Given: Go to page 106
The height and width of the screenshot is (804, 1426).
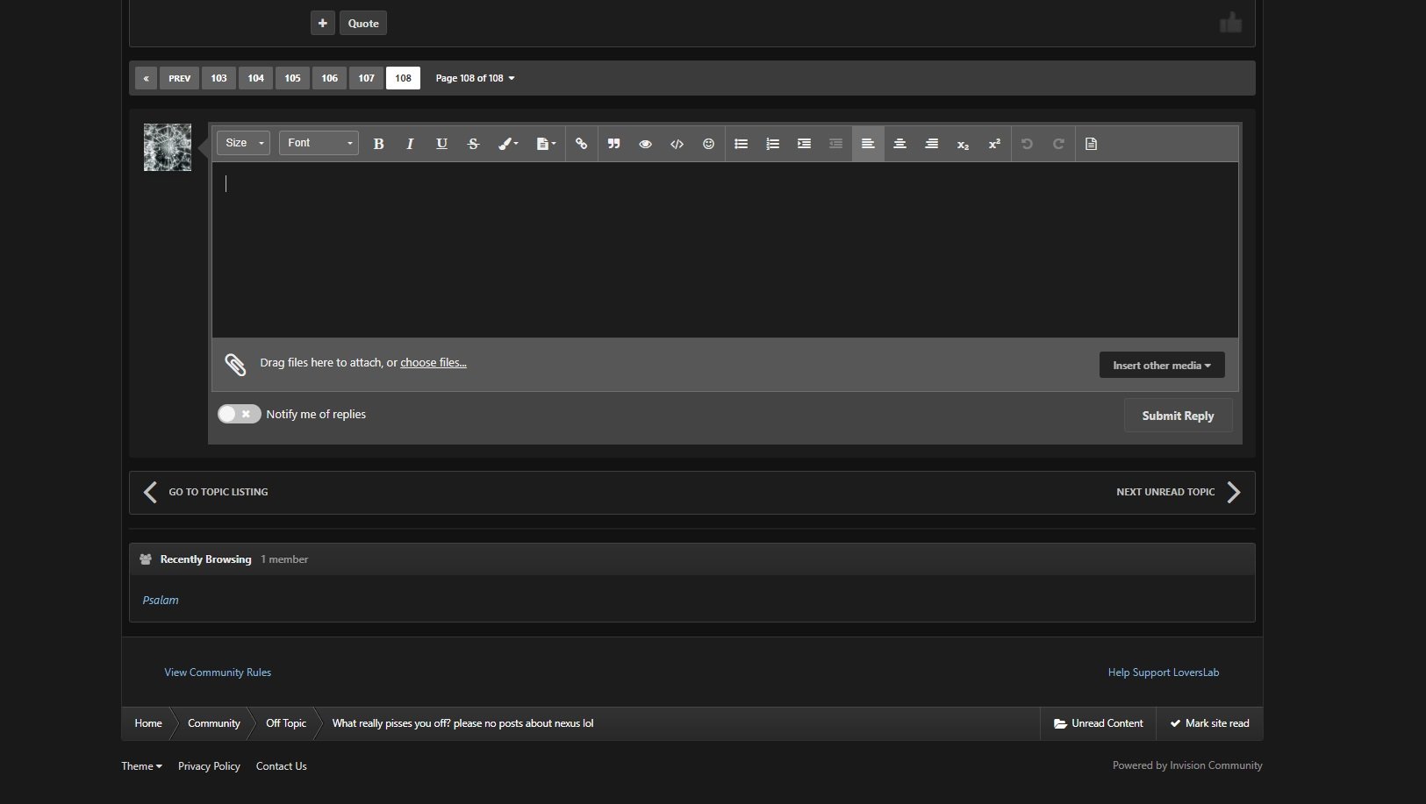Looking at the screenshot, I should click(x=329, y=78).
